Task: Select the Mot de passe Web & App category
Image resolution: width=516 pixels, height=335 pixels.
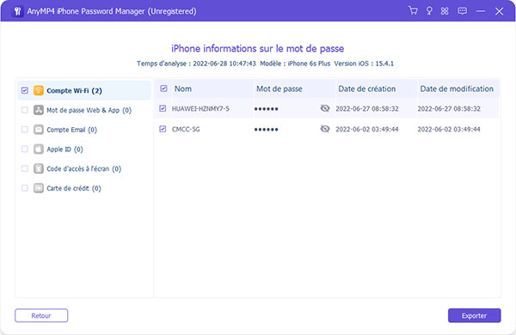Action: [89, 110]
